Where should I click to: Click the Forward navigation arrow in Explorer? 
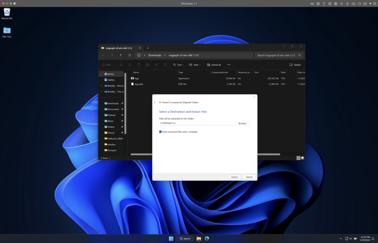[x=112, y=55]
